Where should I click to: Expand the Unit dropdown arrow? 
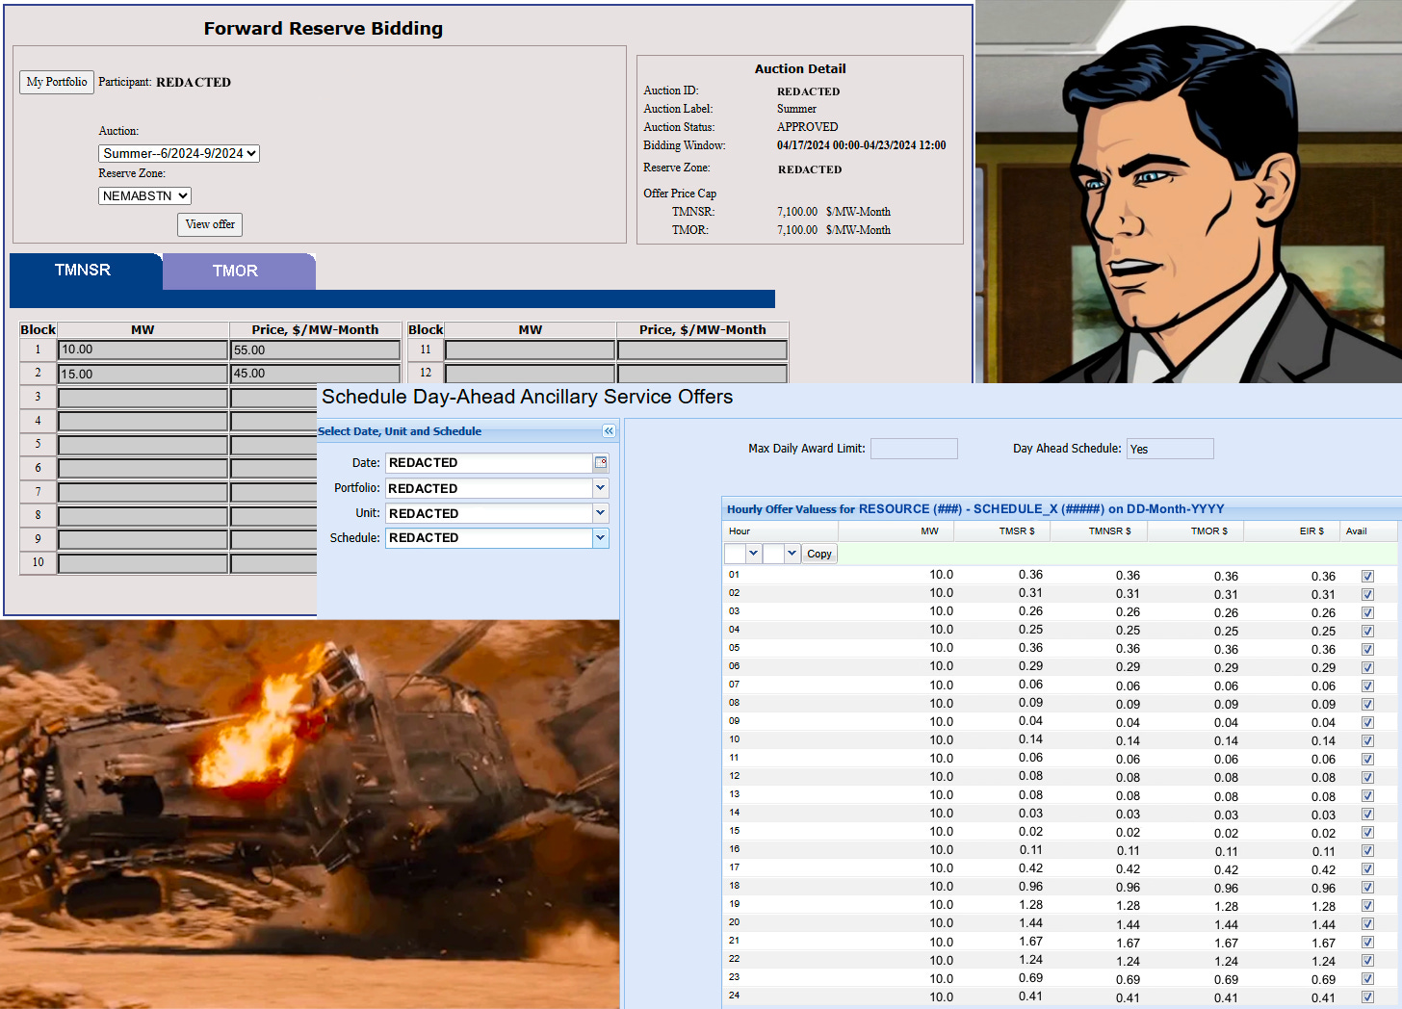[601, 513]
